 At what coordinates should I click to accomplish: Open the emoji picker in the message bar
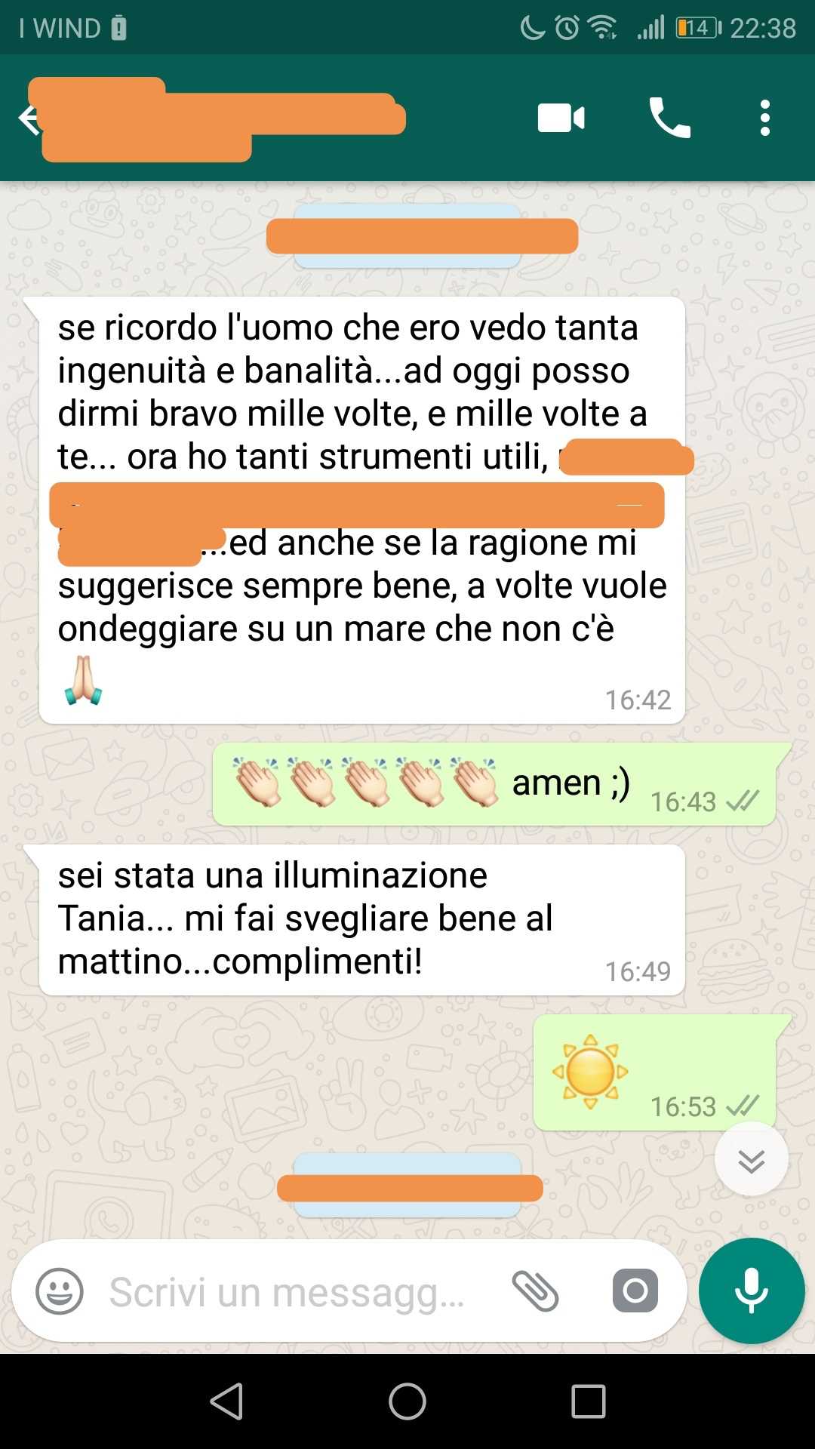[x=60, y=1291]
